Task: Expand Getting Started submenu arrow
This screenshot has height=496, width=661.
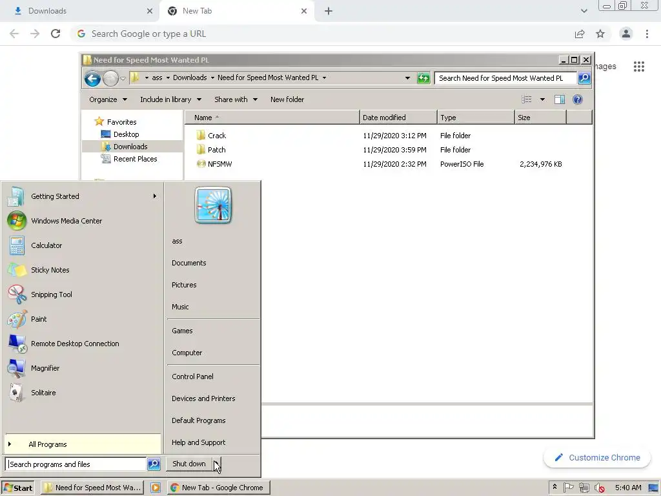Action: [x=155, y=196]
